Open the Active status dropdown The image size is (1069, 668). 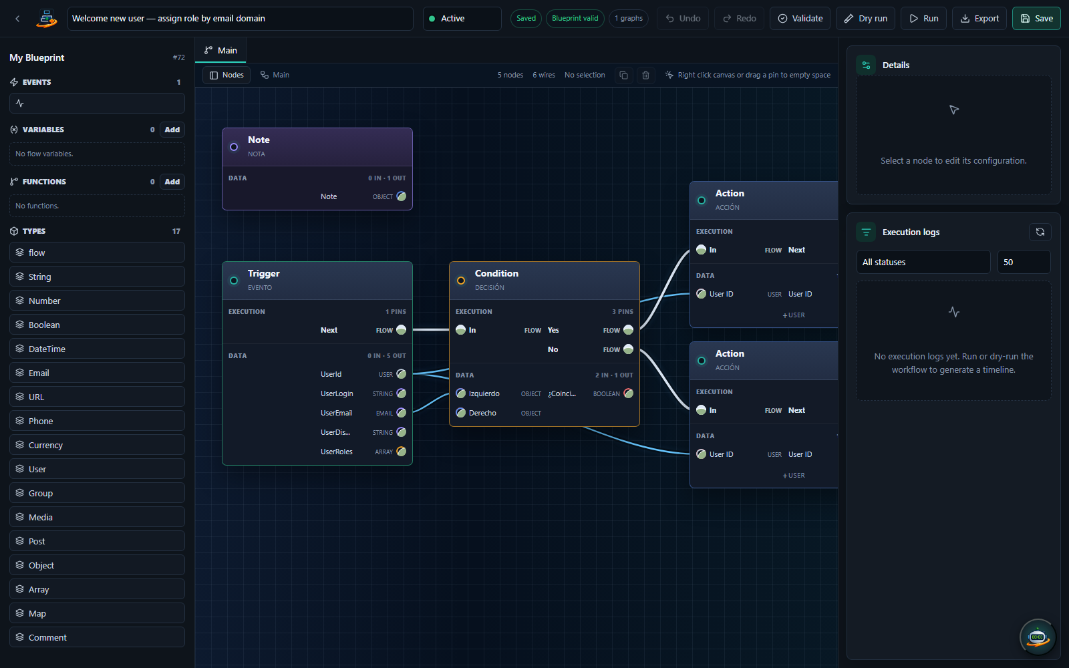tap(462, 19)
